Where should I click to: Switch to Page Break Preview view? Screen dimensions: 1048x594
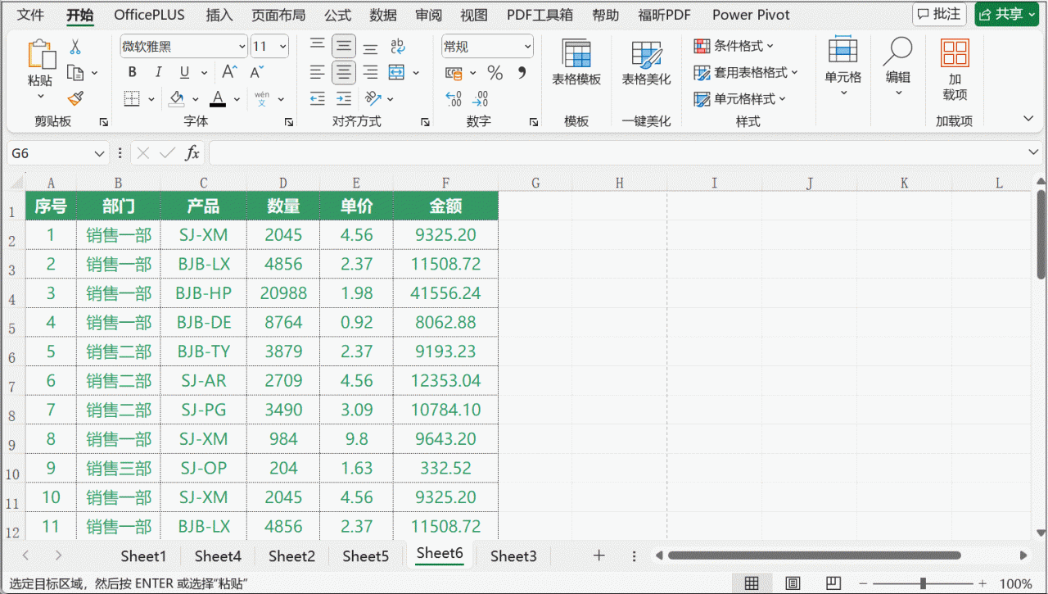tap(833, 583)
